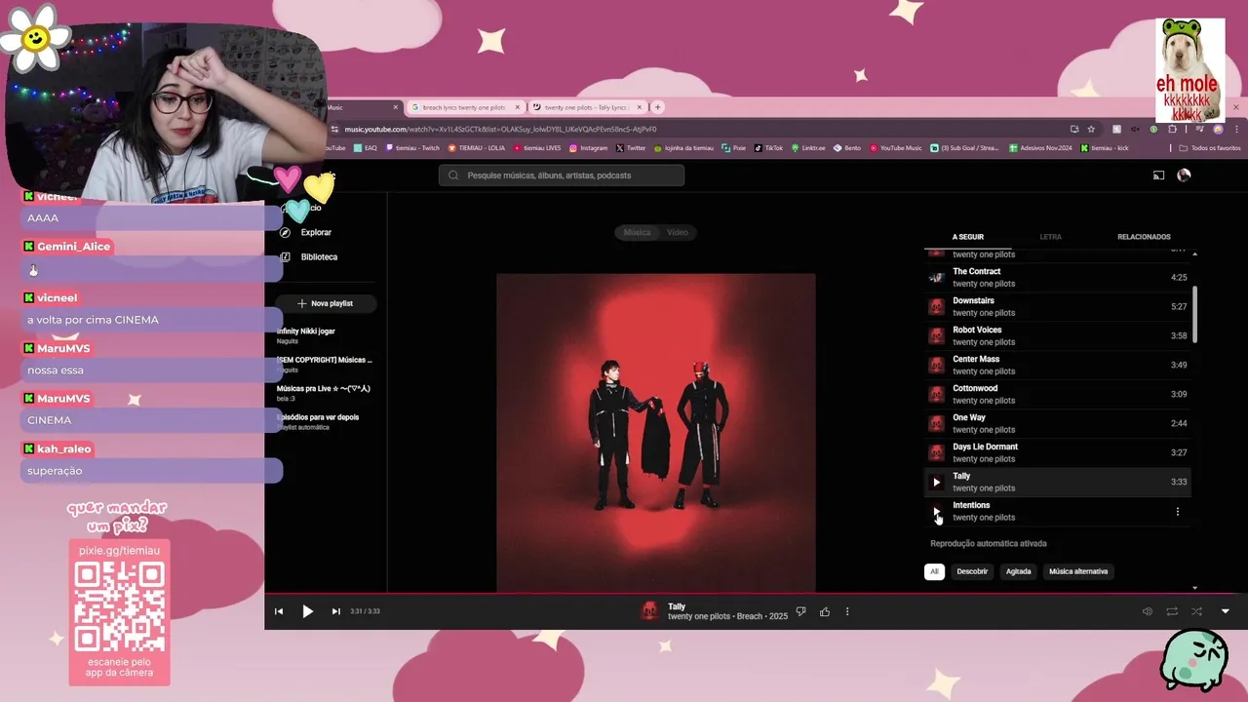1248x702 pixels.
Task: Open the Twitter bookmark
Action: click(631, 148)
